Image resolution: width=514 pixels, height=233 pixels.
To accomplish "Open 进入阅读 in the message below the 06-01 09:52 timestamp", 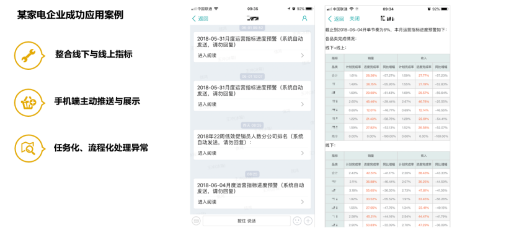I will tap(207, 56).
